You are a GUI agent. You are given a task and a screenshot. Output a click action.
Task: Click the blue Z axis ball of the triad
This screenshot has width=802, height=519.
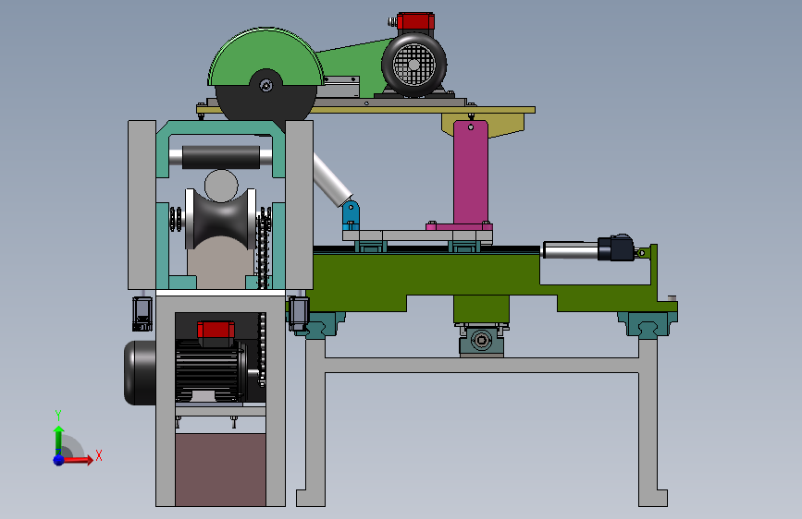[58, 460]
